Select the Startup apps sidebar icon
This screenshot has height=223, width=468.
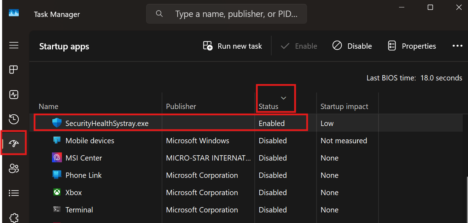coord(14,143)
